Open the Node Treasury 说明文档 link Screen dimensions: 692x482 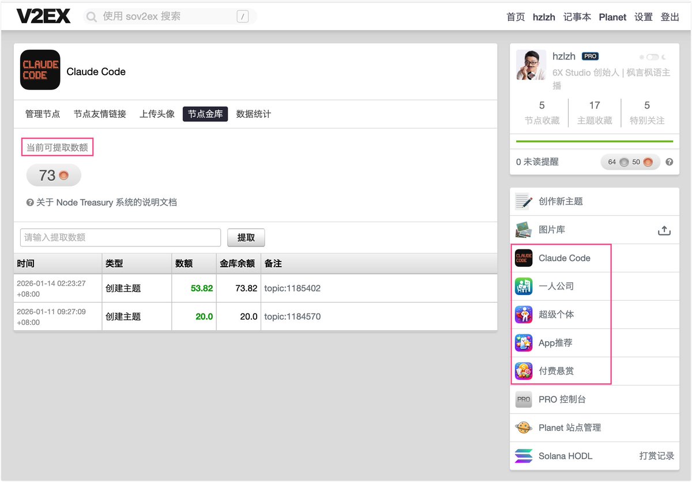tap(106, 203)
